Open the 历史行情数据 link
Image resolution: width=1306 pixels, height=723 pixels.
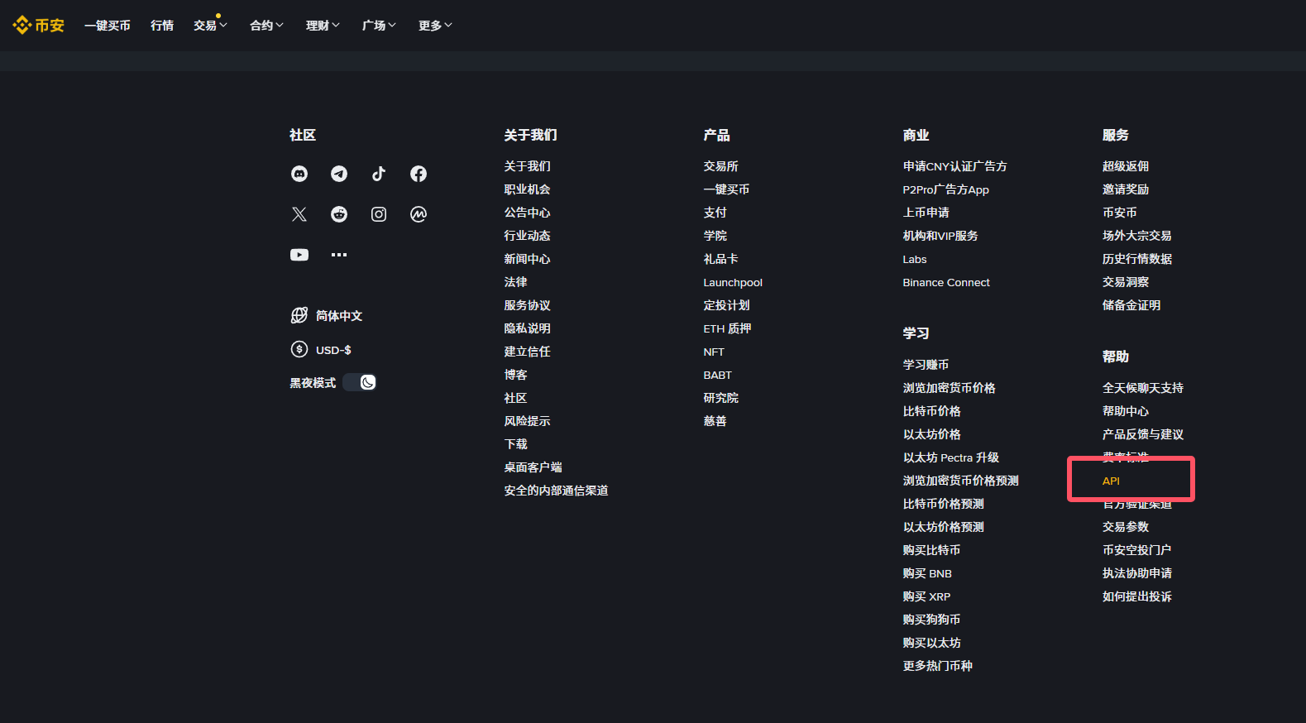pyautogui.click(x=1137, y=259)
